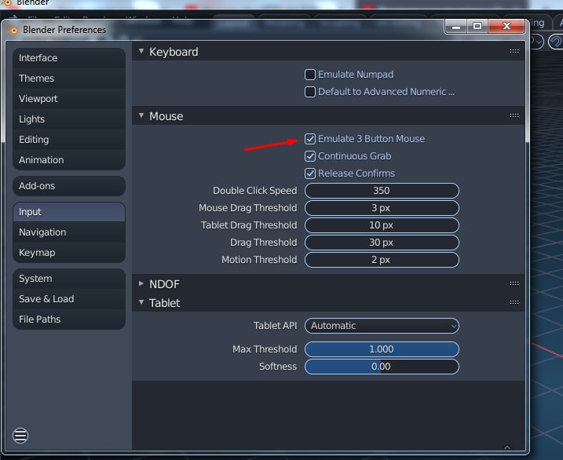Toggle Release Confirms checkbox
Image resolution: width=563 pixels, height=460 pixels.
[310, 173]
